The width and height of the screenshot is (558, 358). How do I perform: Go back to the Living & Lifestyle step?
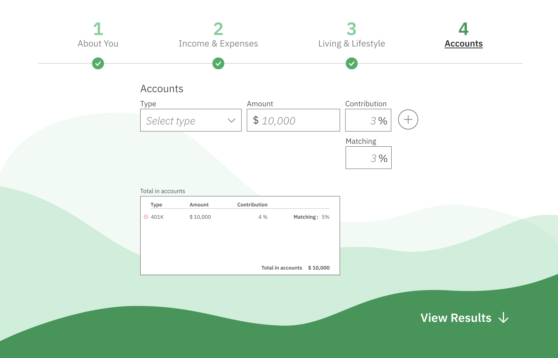click(351, 43)
